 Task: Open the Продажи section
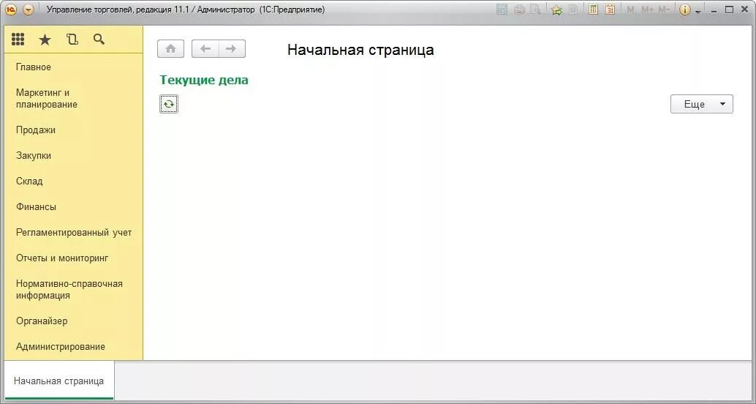pos(36,130)
